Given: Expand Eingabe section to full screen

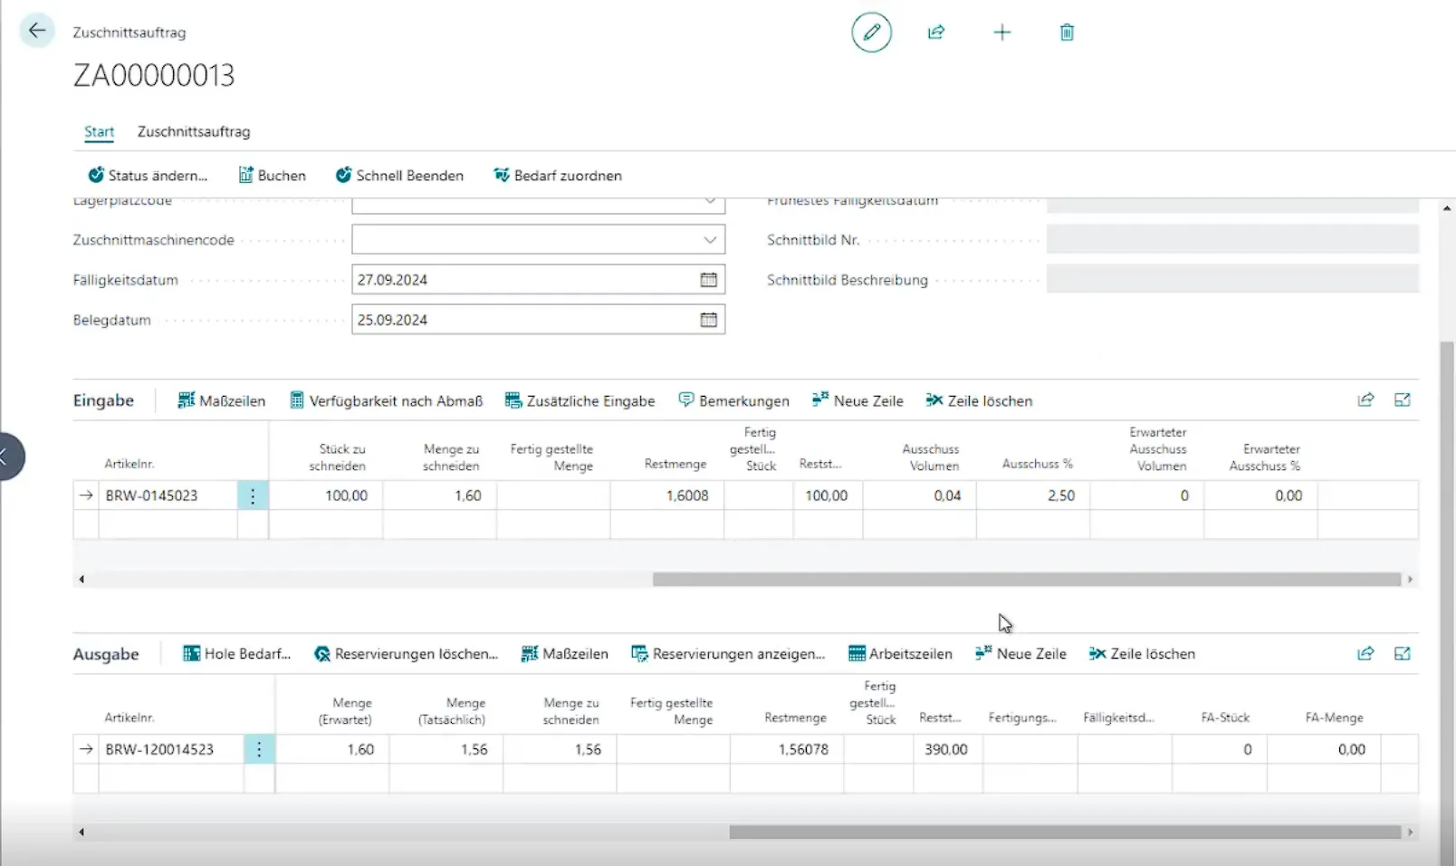Looking at the screenshot, I should coord(1403,399).
